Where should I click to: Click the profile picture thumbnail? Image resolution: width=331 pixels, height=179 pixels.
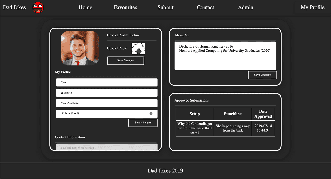pos(80,48)
